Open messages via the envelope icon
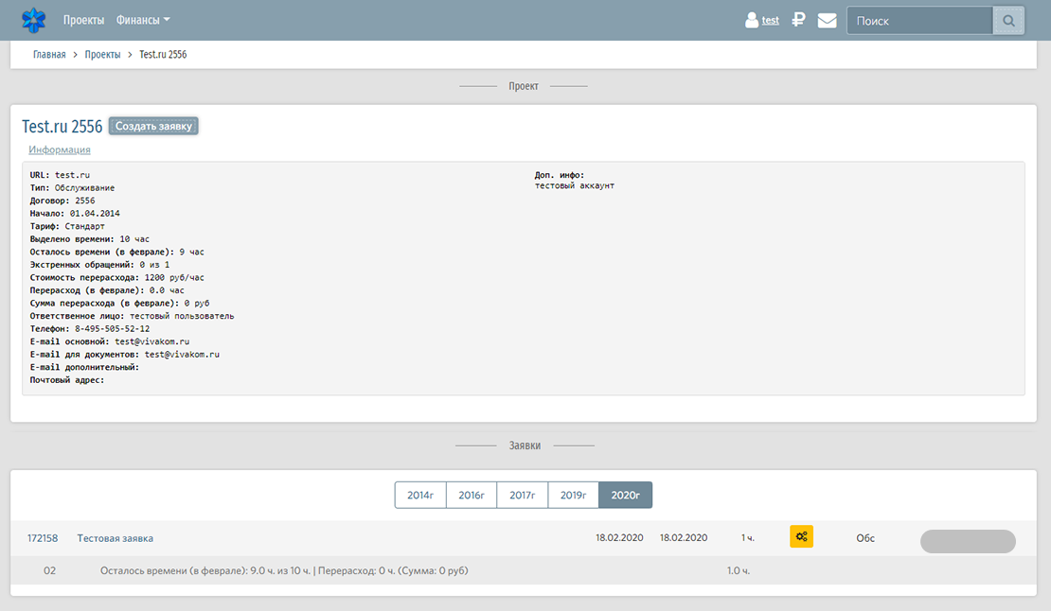Image resolution: width=1051 pixels, height=611 pixels. point(827,20)
